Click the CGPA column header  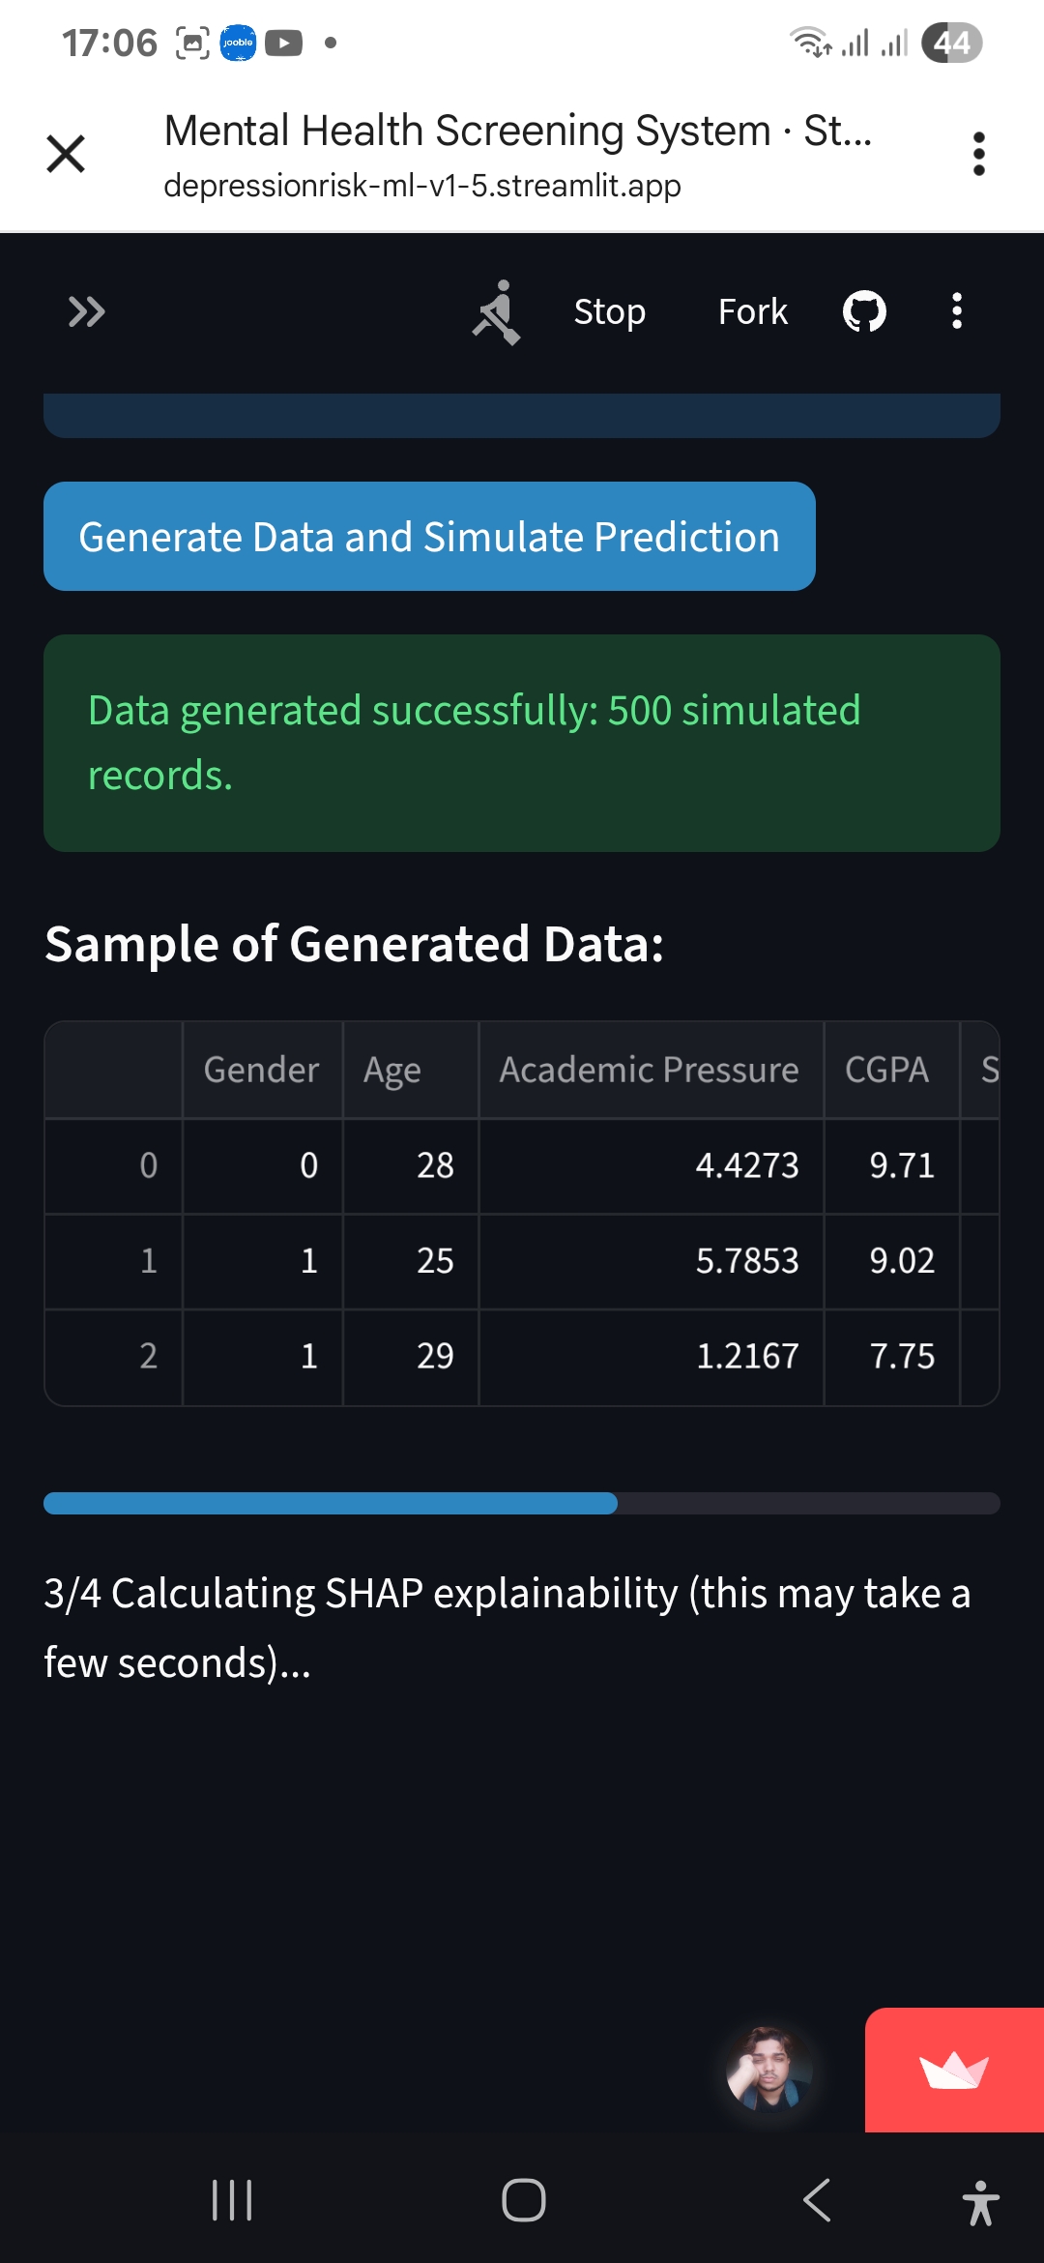click(886, 1070)
